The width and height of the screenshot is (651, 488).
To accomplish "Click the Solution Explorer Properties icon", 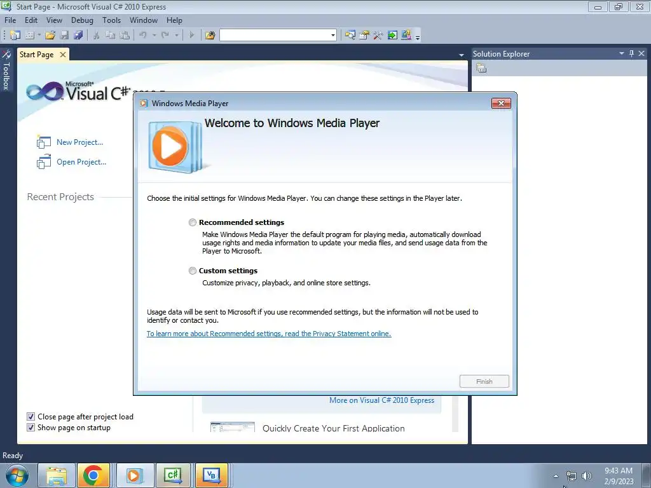I will click(481, 68).
